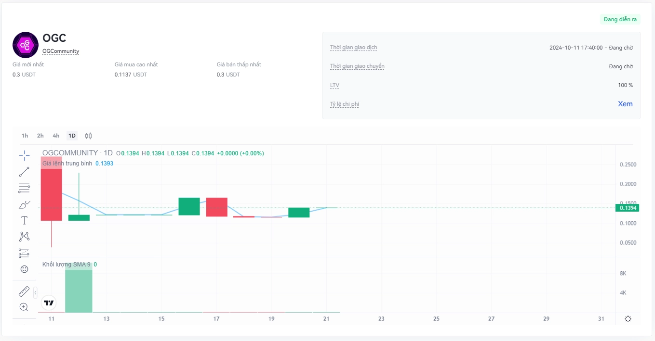Viewport: 655px width, 341px height.
Task: Open the Fibonacci/gann lines tool
Action: point(24,188)
